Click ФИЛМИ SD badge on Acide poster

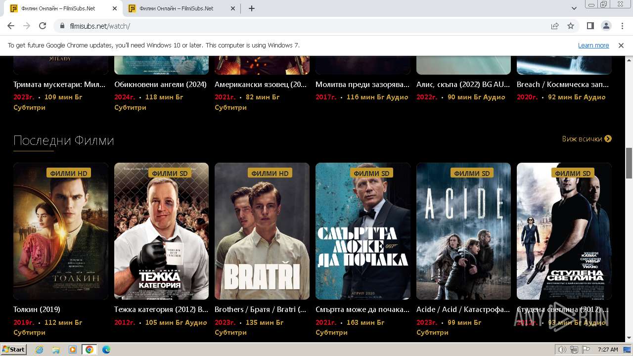472,173
